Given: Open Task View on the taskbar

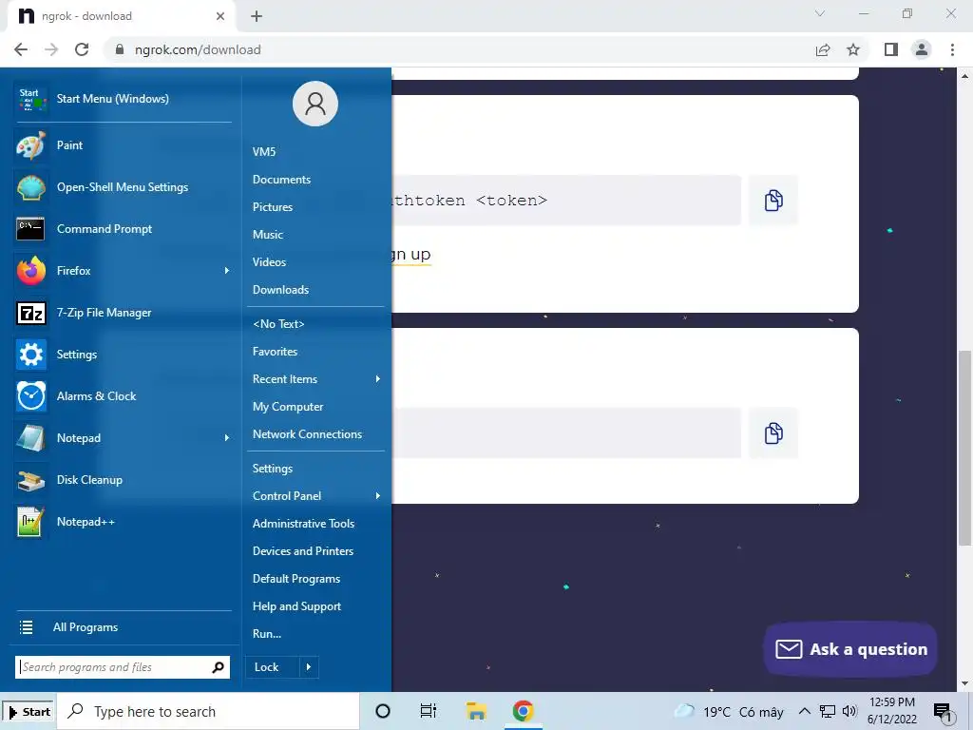Looking at the screenshot, I should coord(429,711).
